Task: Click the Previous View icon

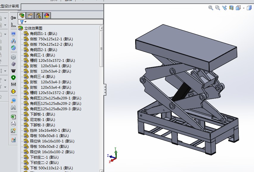Action: (225, 8)
